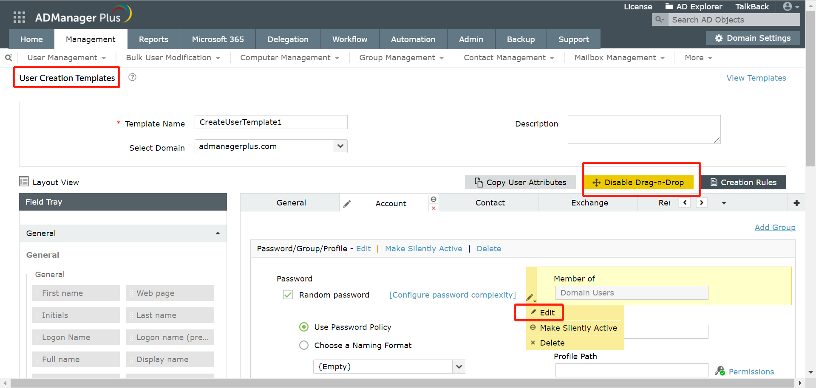Collapse the General section in Field Tray
Viewport: 816px width, 388px height.
click(218, 233)
